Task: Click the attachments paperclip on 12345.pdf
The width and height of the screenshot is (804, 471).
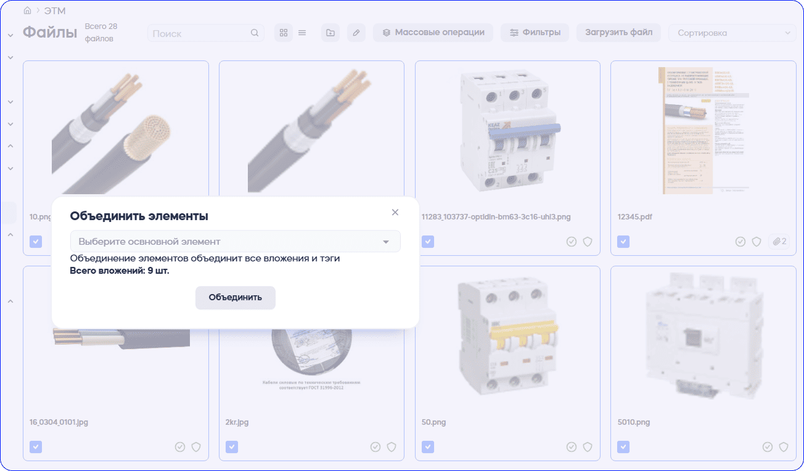Action: coord(780,242)
